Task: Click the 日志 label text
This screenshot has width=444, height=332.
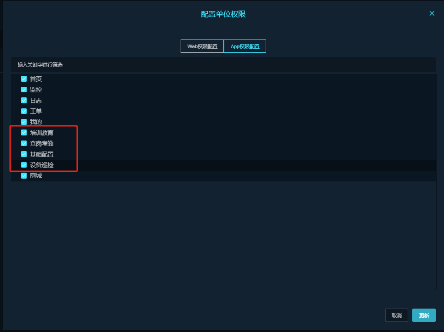Action: click(x=36, y=101)
